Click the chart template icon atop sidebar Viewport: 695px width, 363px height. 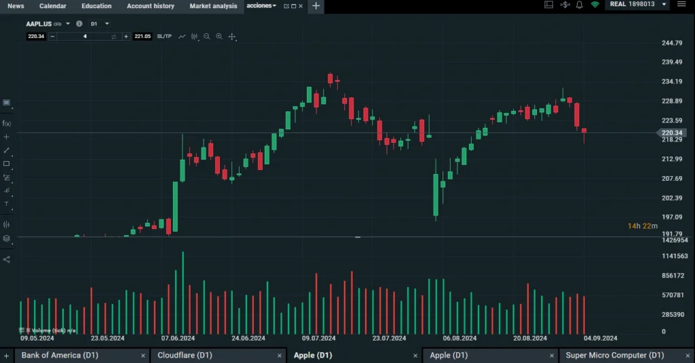tap(7, 102)
